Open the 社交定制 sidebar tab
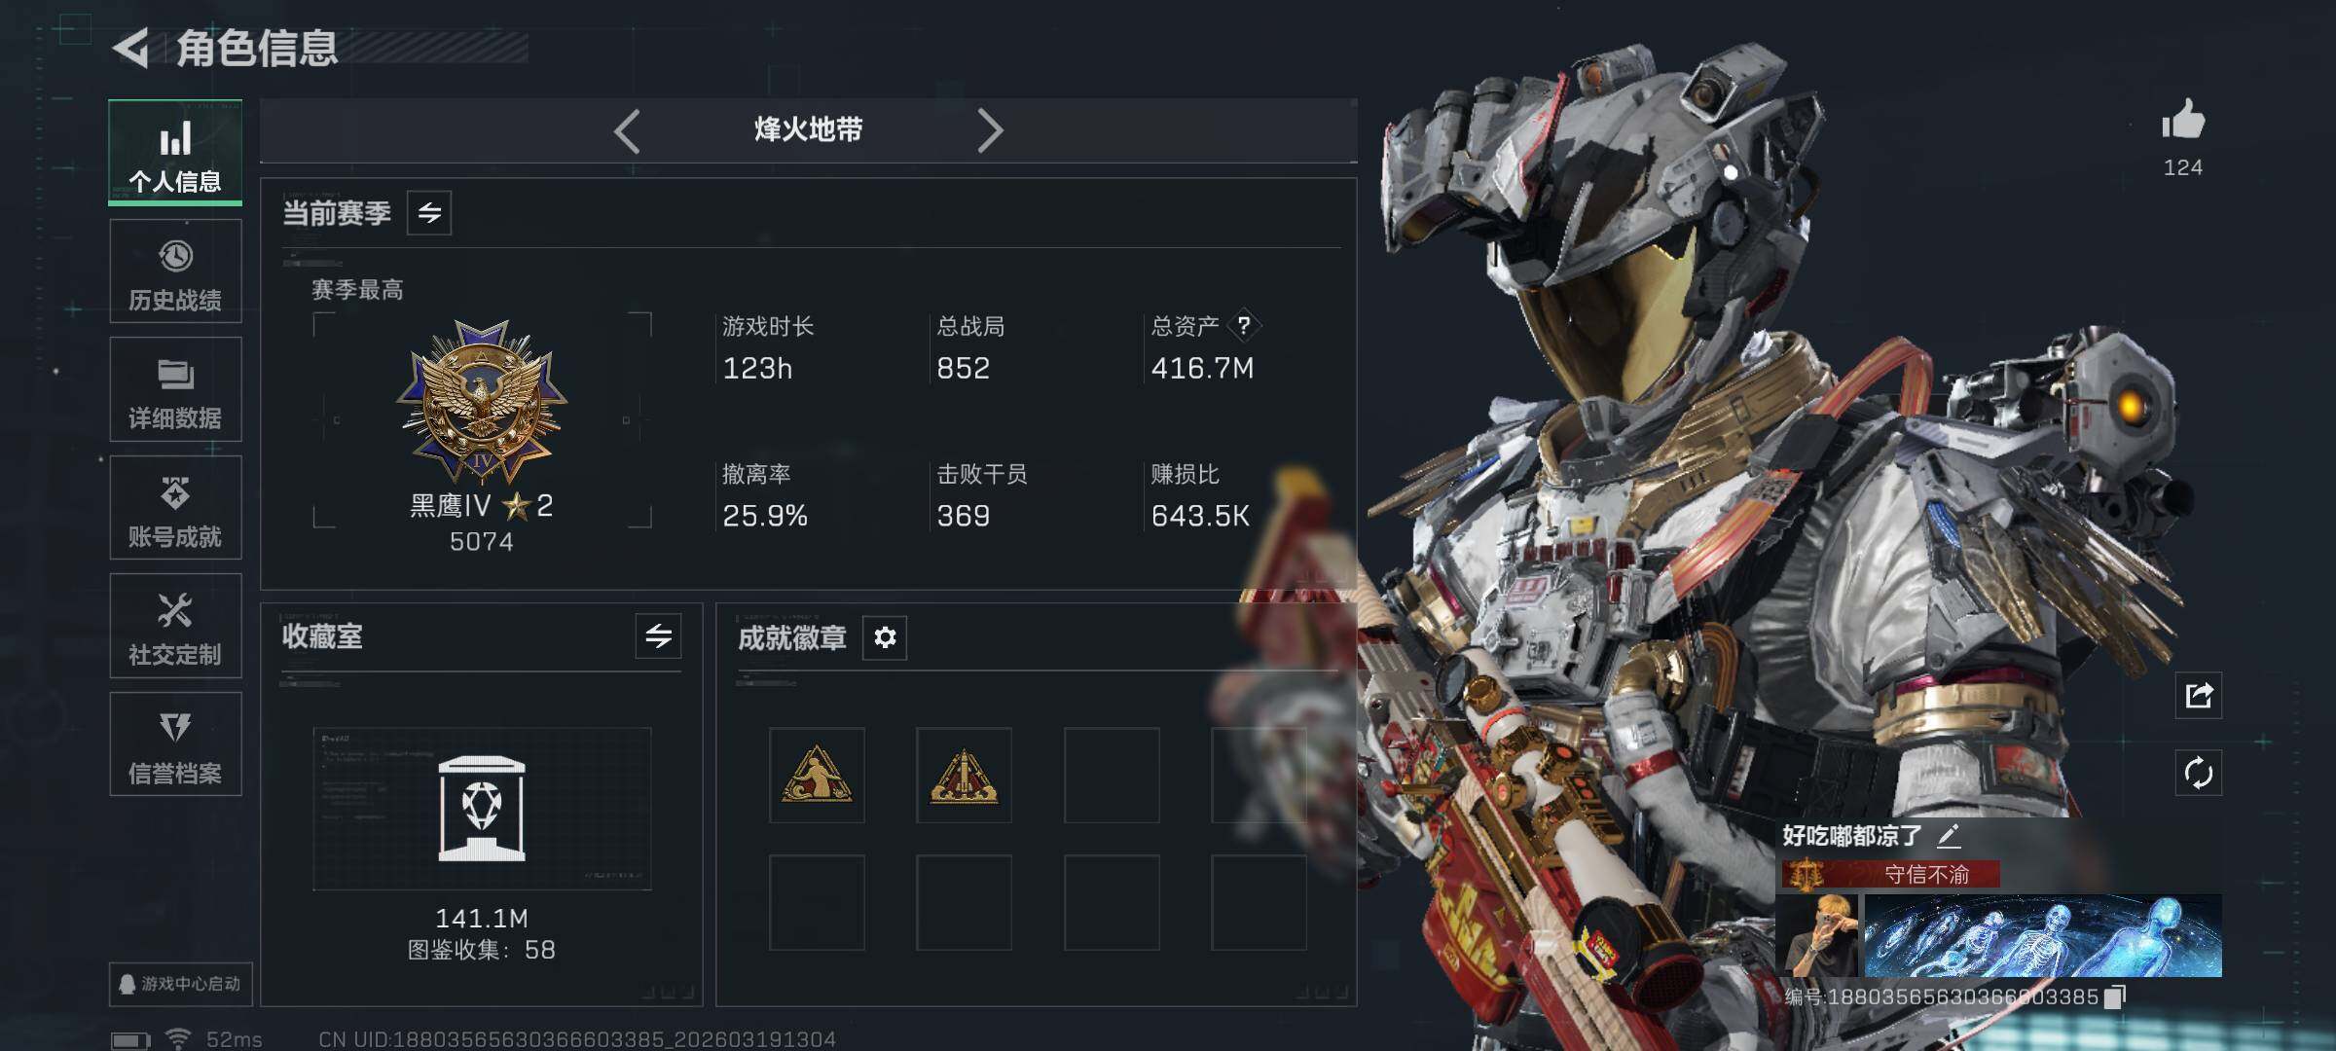Screen dimensions: 2336x1051 (x=175, y=626)
